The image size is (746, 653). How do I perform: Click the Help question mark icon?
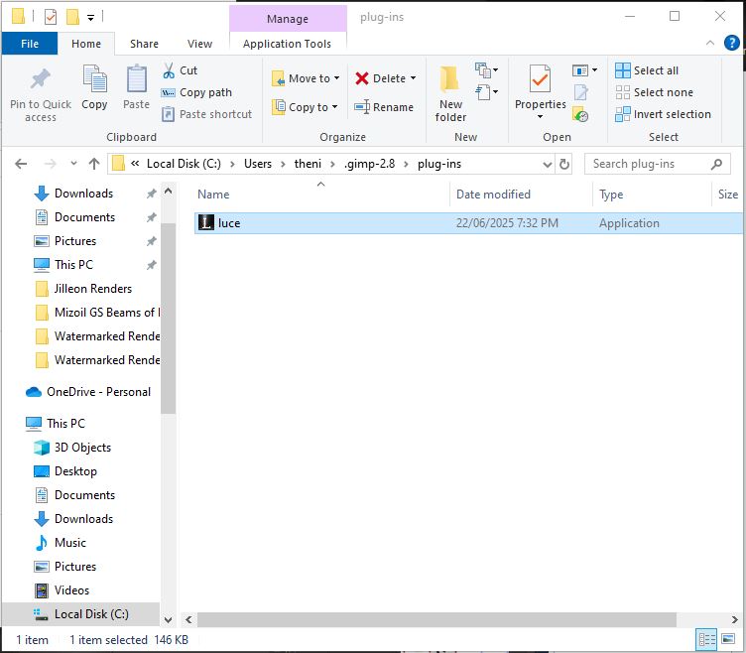point(731,43)
